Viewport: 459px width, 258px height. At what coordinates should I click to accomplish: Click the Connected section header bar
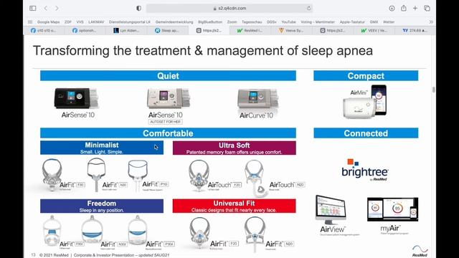pos(366,133)
